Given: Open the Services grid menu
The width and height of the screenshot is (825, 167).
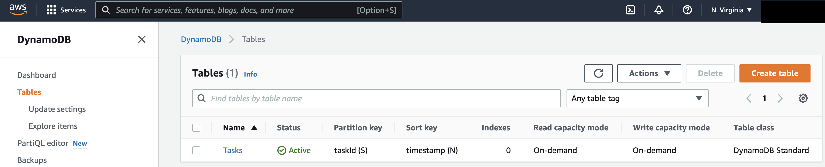Looking at the screenshot, I should tap(51, 10).
